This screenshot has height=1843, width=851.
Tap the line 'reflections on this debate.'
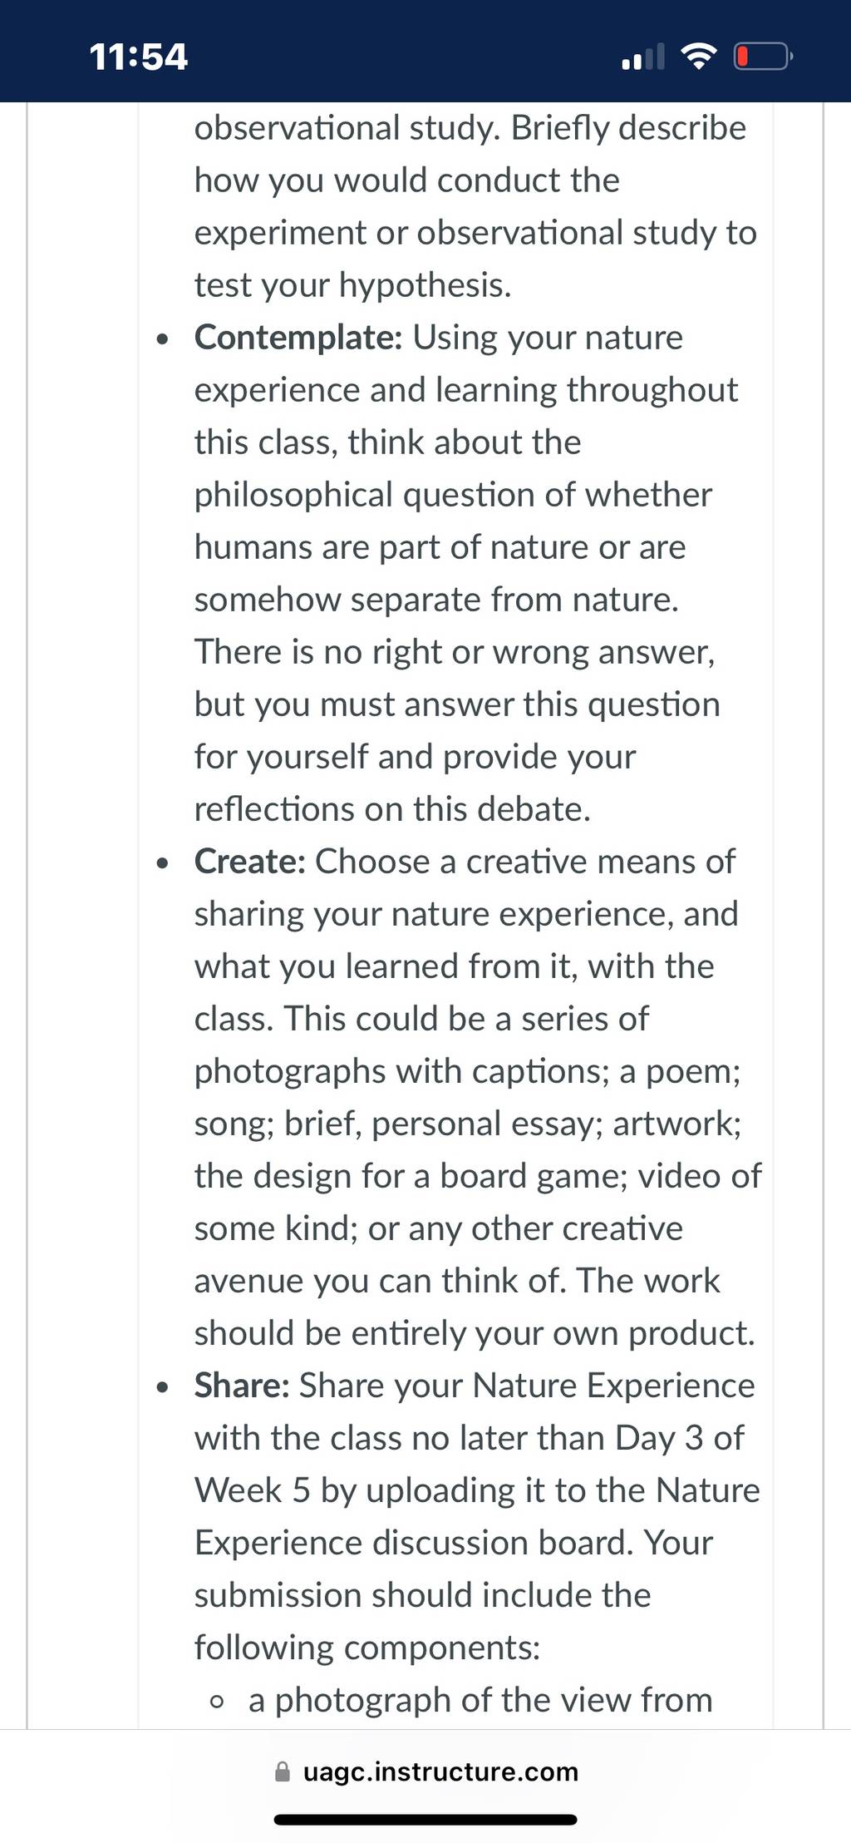tap(392, 808)
